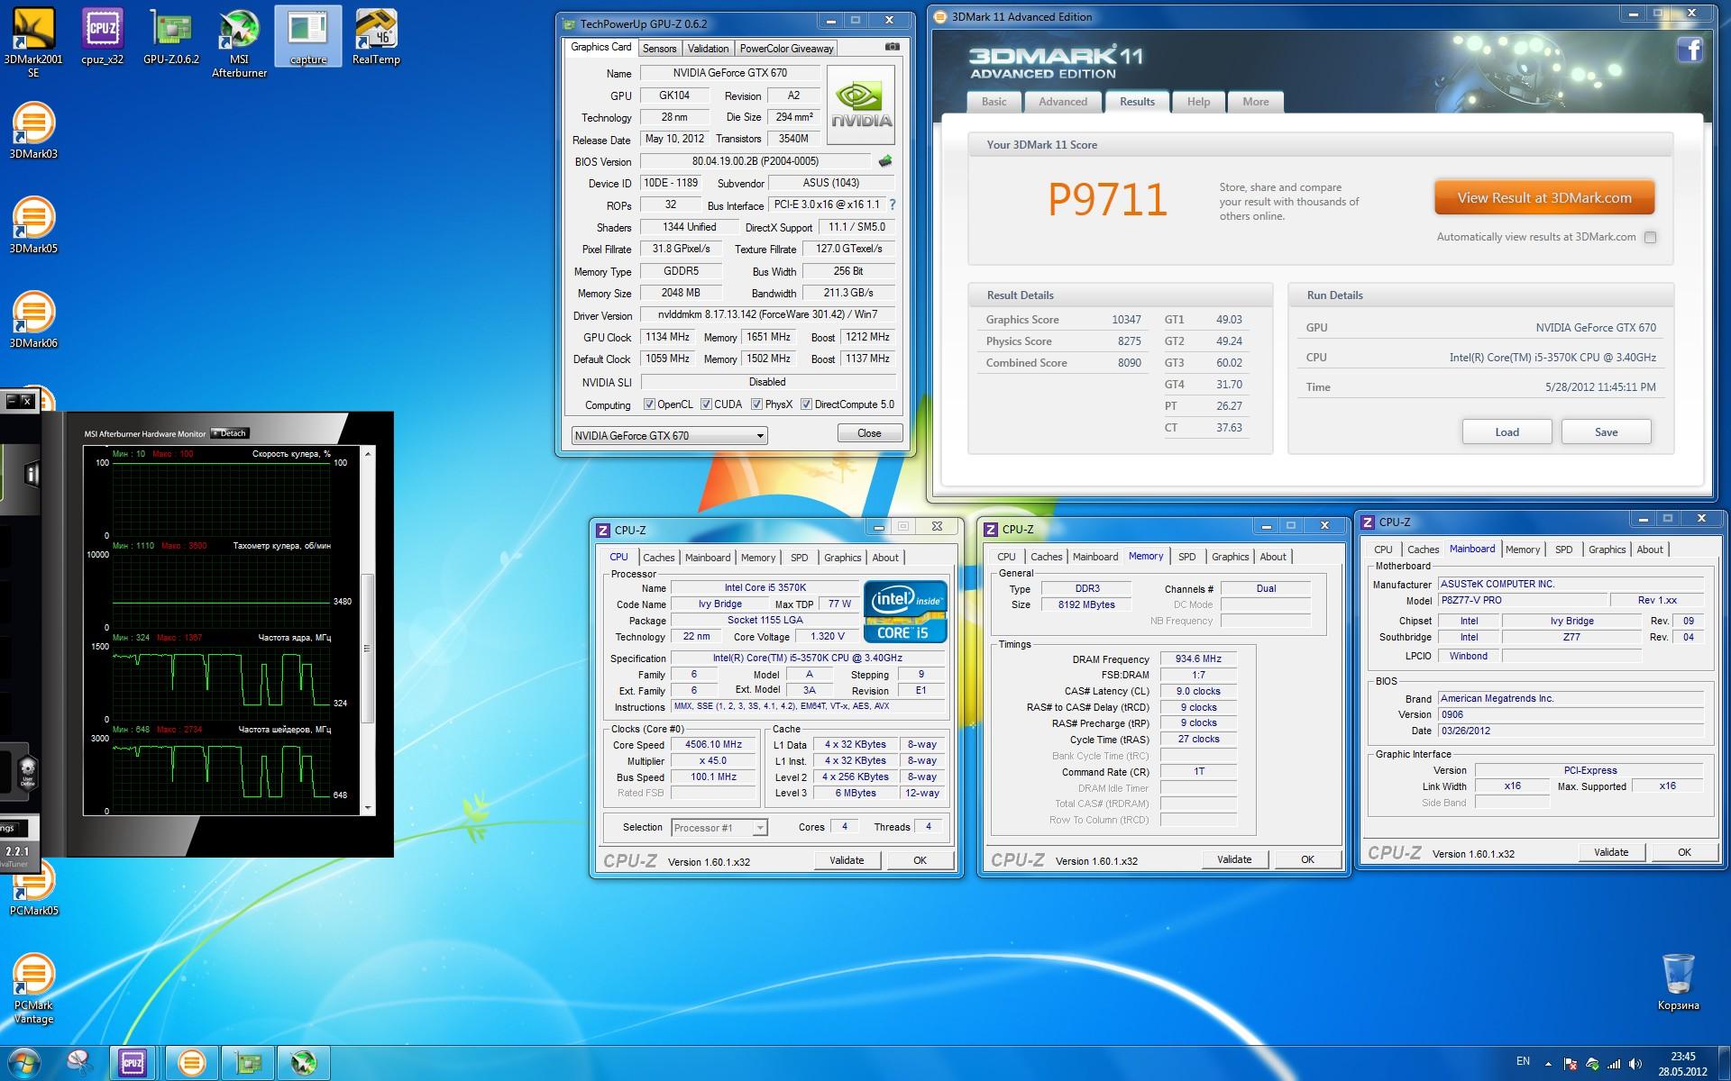Open Graphics tab in the CPU-Z Mainboard window

pyautogui.click(x=1607, y=550)
